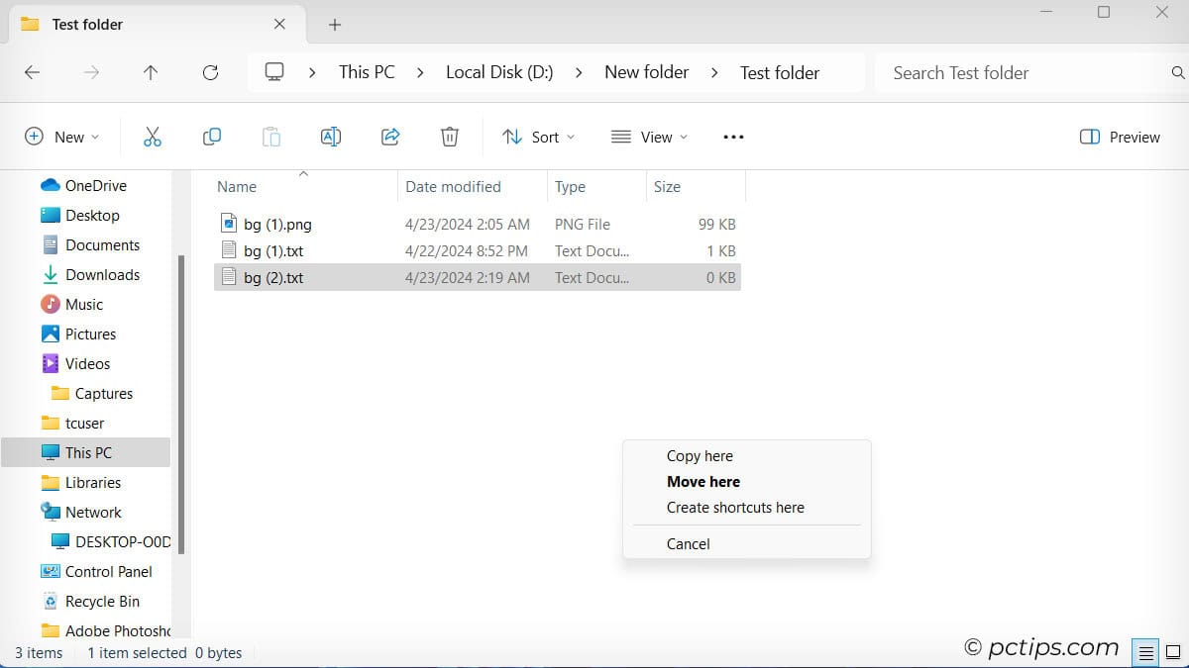
Task: Switch to large thumbnails from the status bar
Action: (1174, 652)
